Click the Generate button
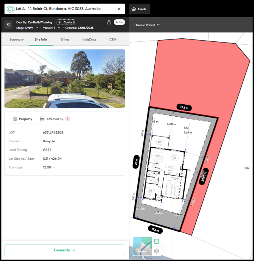This screenshot has height=261, width=254. (64, 250)
